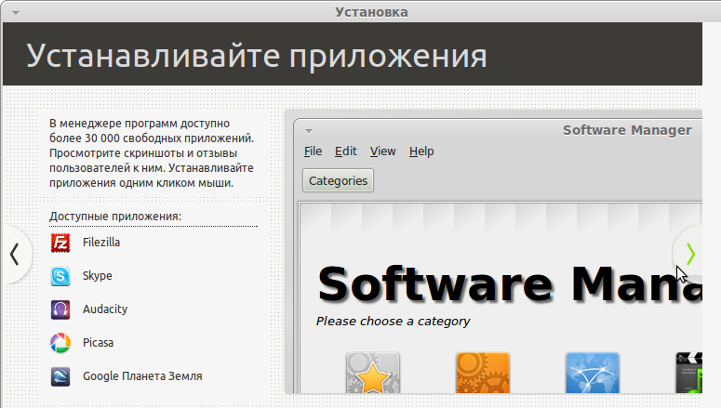The image size is (721, 408).
Task: Click the Picasa colorful icon
Action: (x=60, y=343)
